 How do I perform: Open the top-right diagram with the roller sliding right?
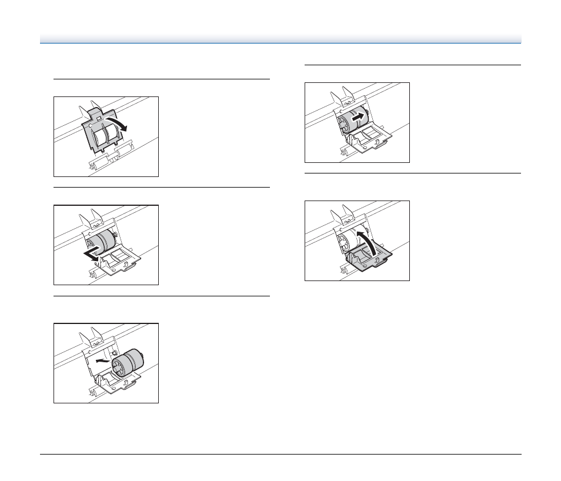(357, 122)
